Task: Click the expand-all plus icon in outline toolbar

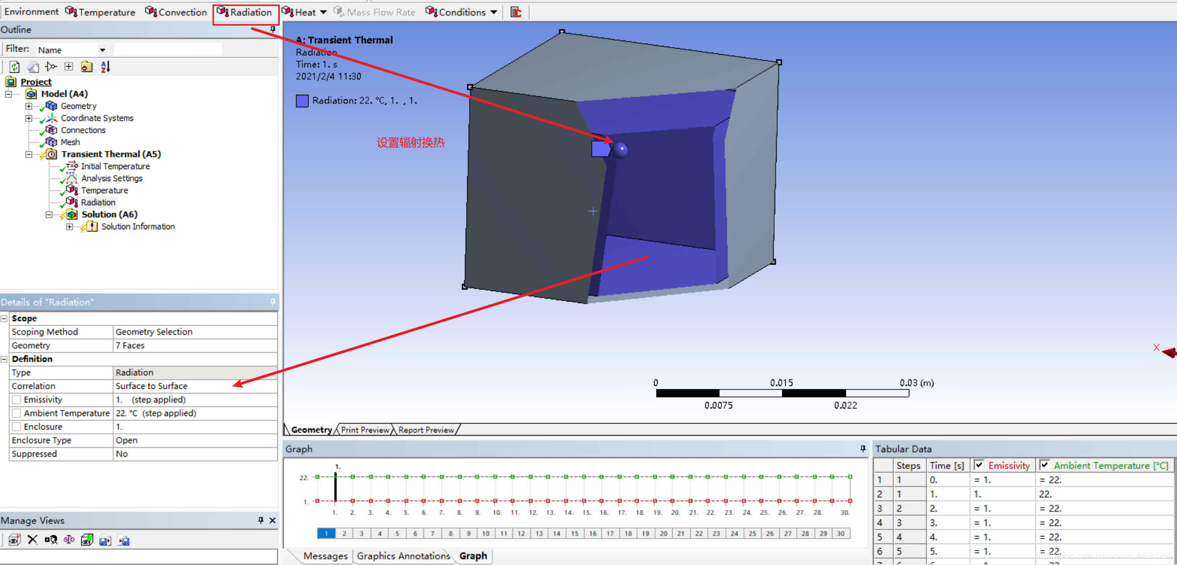Action: [x=69, y=67]
